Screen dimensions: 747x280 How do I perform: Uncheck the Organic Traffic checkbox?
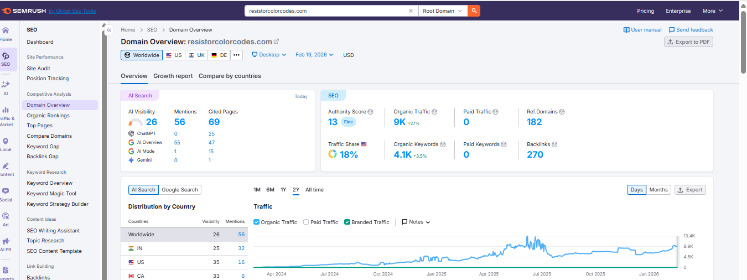point(257,222)
